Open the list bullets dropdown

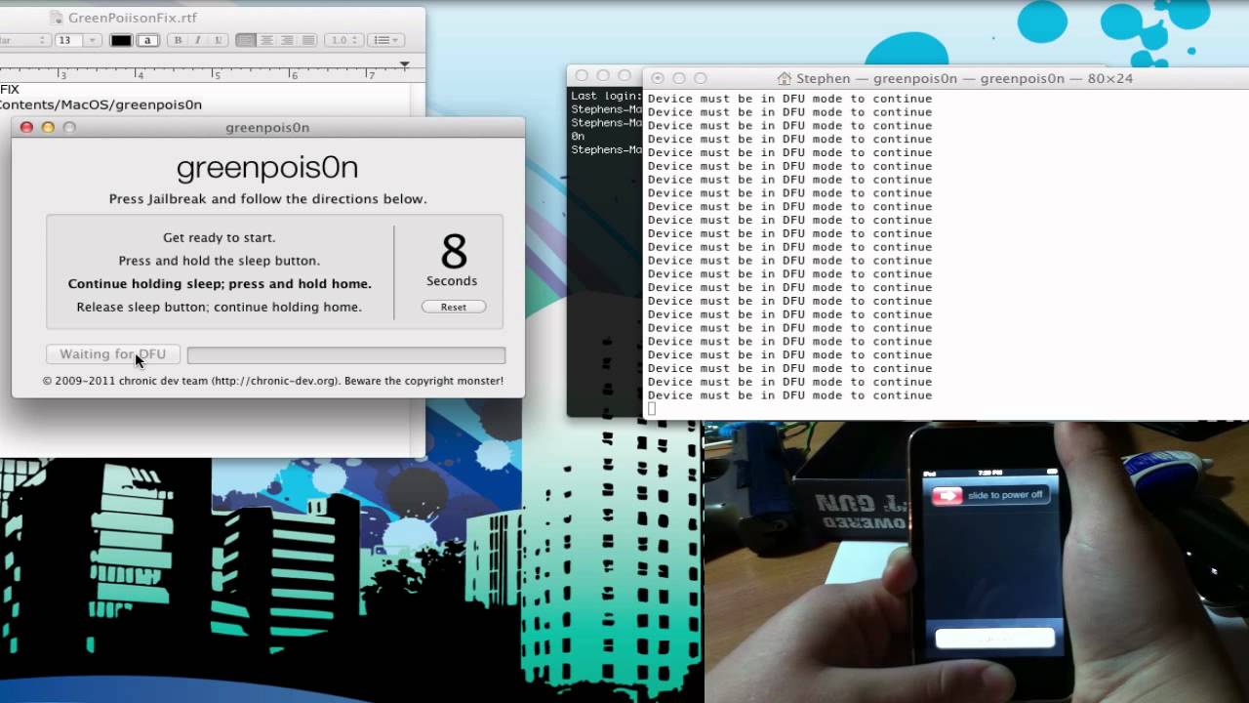tap(385, 40)
